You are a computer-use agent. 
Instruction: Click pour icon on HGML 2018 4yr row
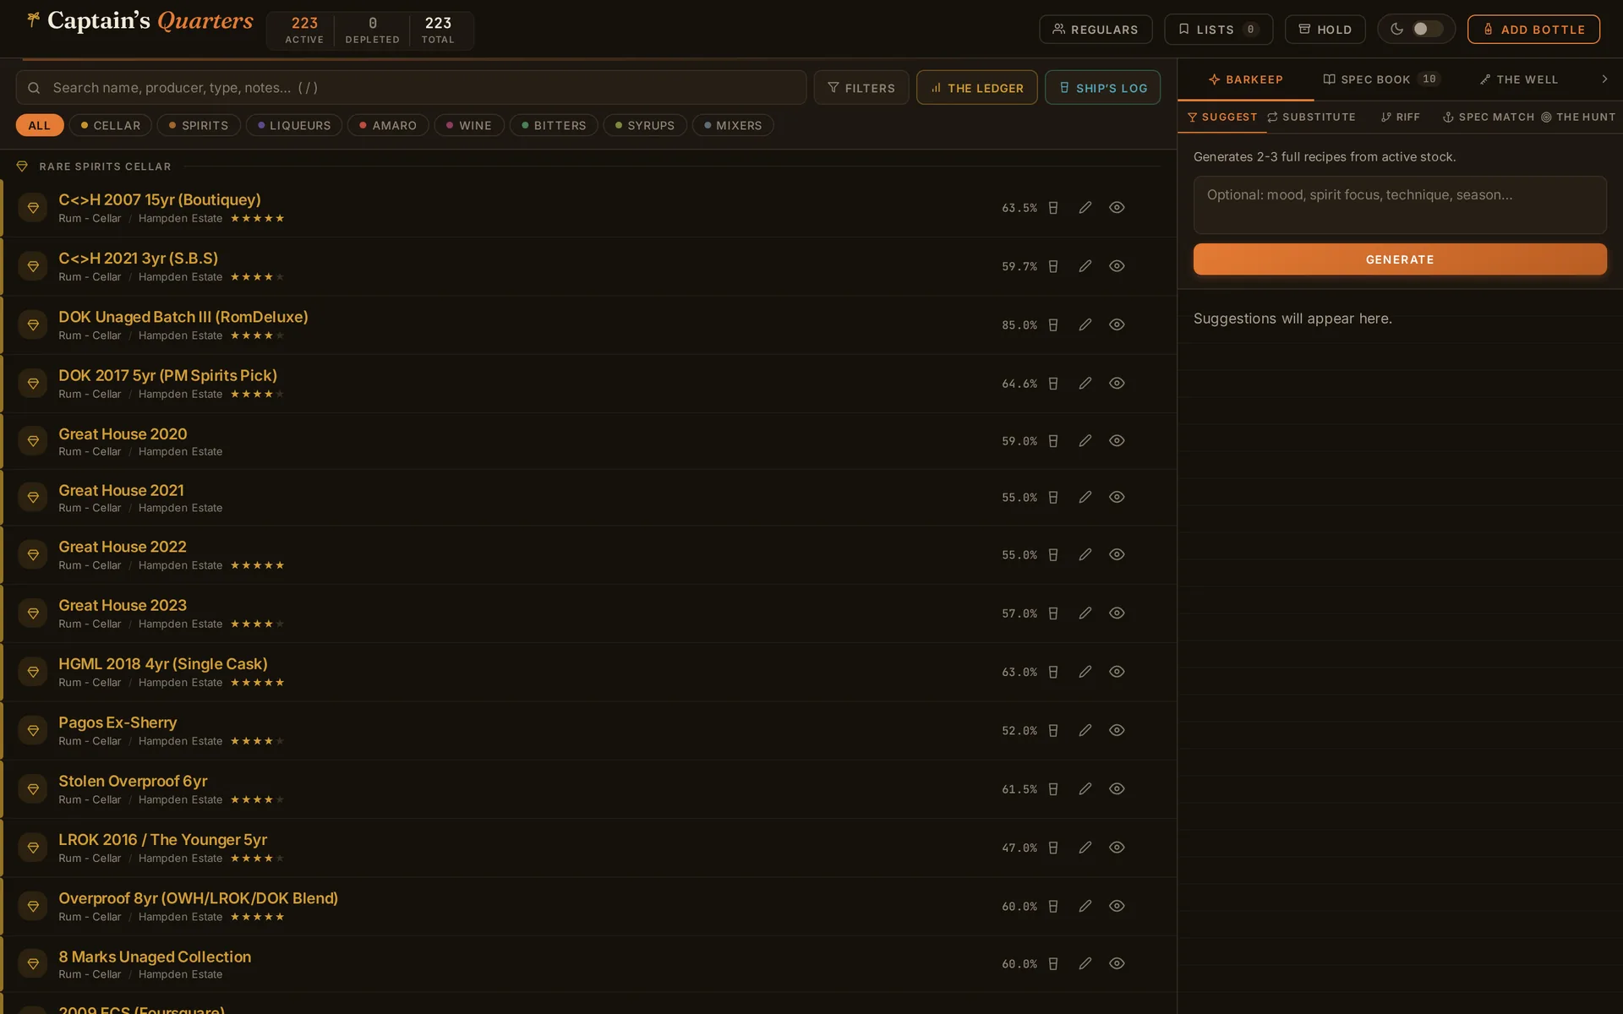point(1053,672)
